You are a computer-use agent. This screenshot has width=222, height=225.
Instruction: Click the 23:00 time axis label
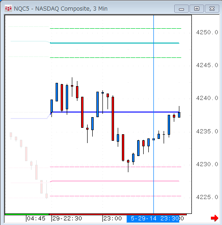coord(113,219)
